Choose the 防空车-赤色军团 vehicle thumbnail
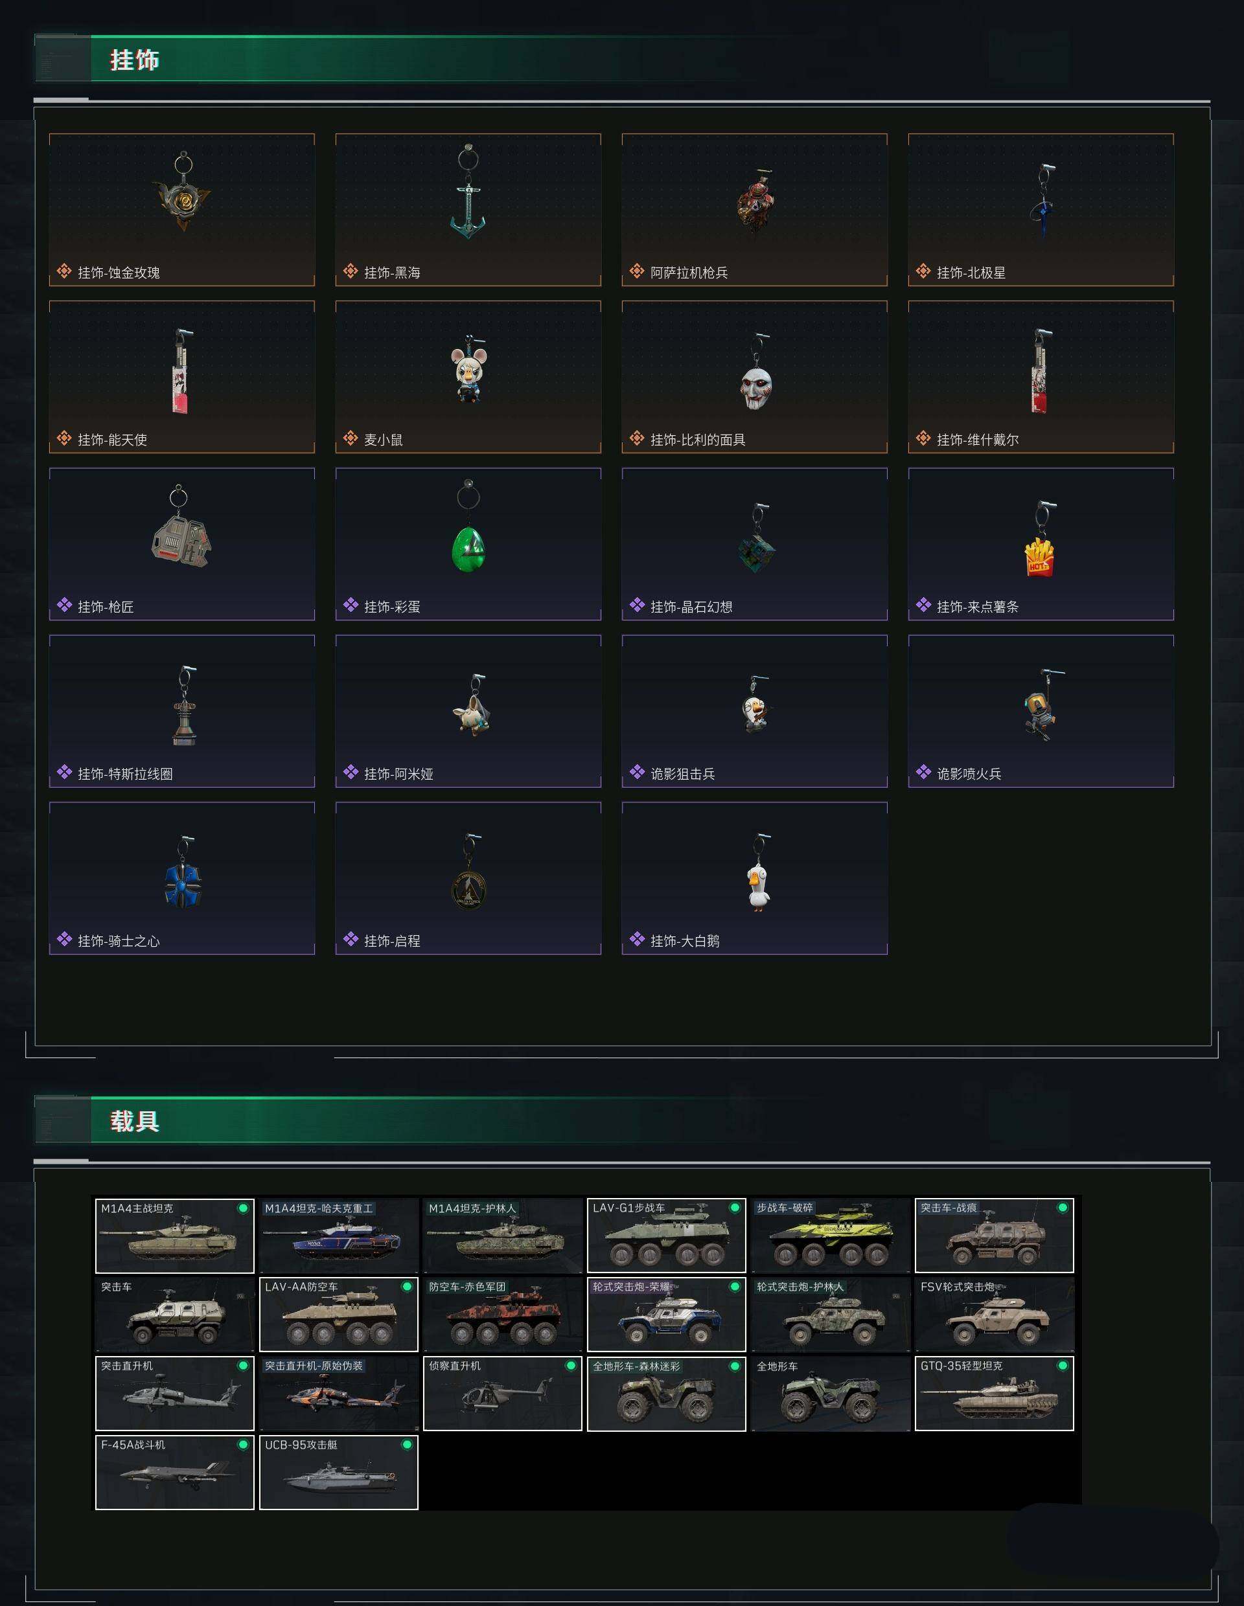The image size is (1244, 1606). tap(502, 1314)
